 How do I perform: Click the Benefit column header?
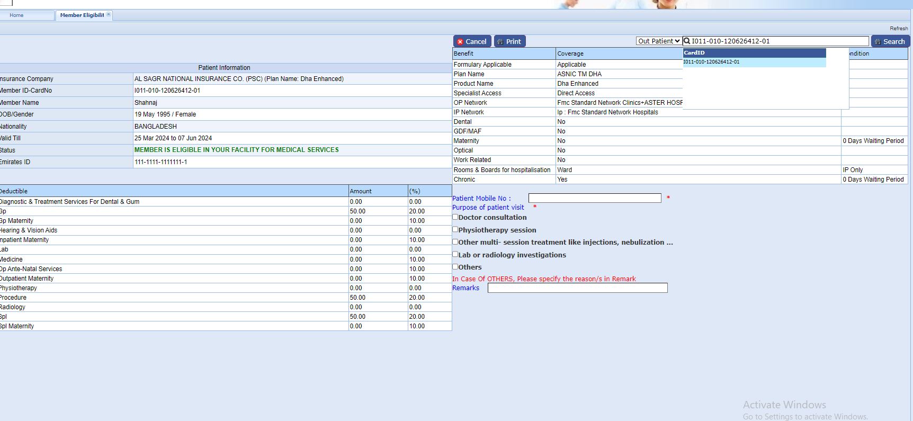point(463,53)
